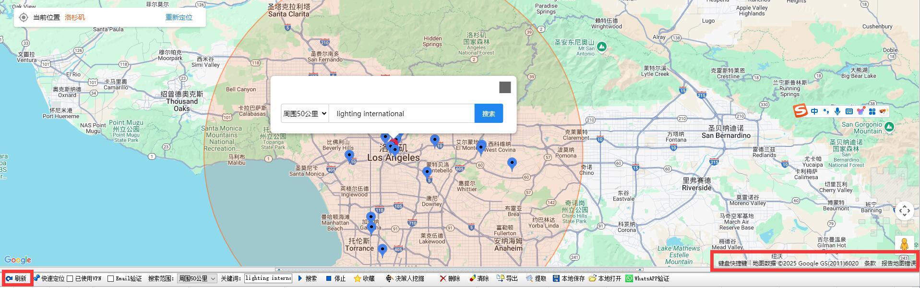Open the 搜索范围 dropdown in the bottom toolbar
Screen dimensions: 920x288
coord(197,278)
